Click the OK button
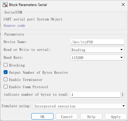 (x=42, y=116)
